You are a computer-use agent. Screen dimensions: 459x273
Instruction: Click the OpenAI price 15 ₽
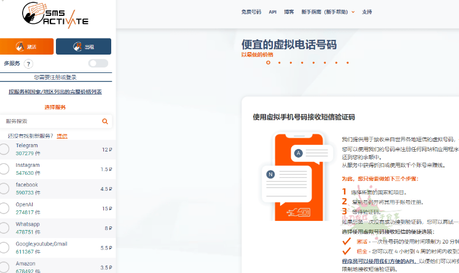pos(107,209)
